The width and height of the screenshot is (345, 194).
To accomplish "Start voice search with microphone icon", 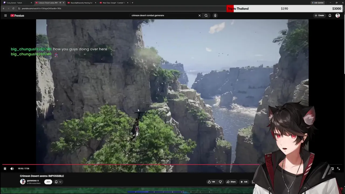I will pos(215,16).
